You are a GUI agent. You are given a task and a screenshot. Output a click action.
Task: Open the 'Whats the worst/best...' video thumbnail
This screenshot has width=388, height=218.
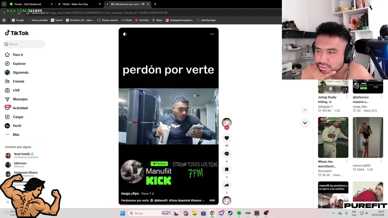tap(333, 137)
